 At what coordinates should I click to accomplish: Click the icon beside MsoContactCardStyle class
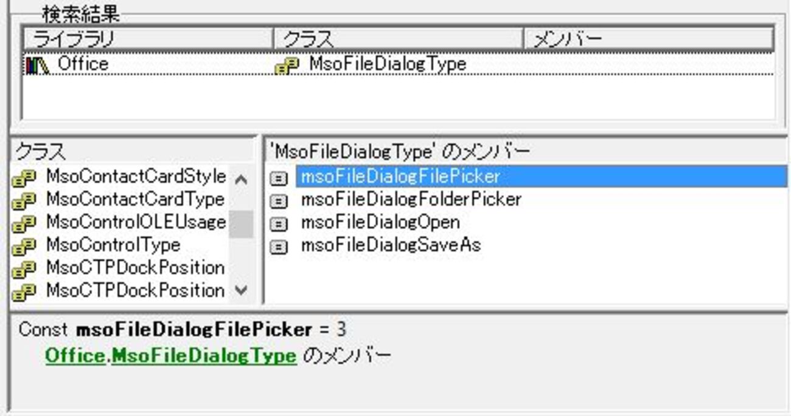click(x=25, y=179)
